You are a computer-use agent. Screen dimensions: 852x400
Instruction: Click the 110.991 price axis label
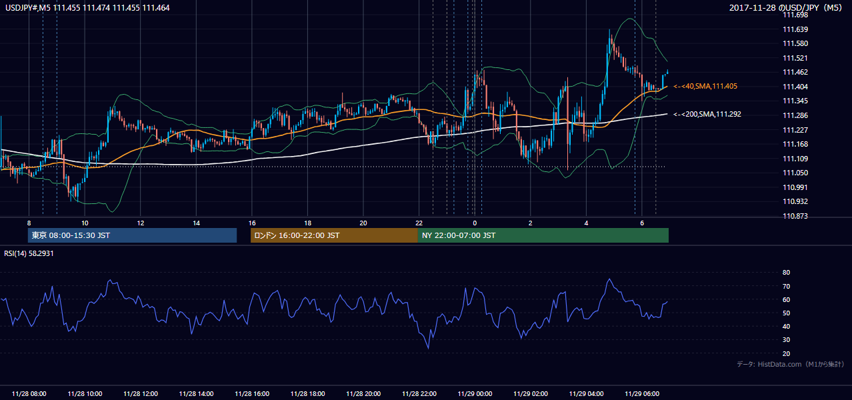(795, 187)
